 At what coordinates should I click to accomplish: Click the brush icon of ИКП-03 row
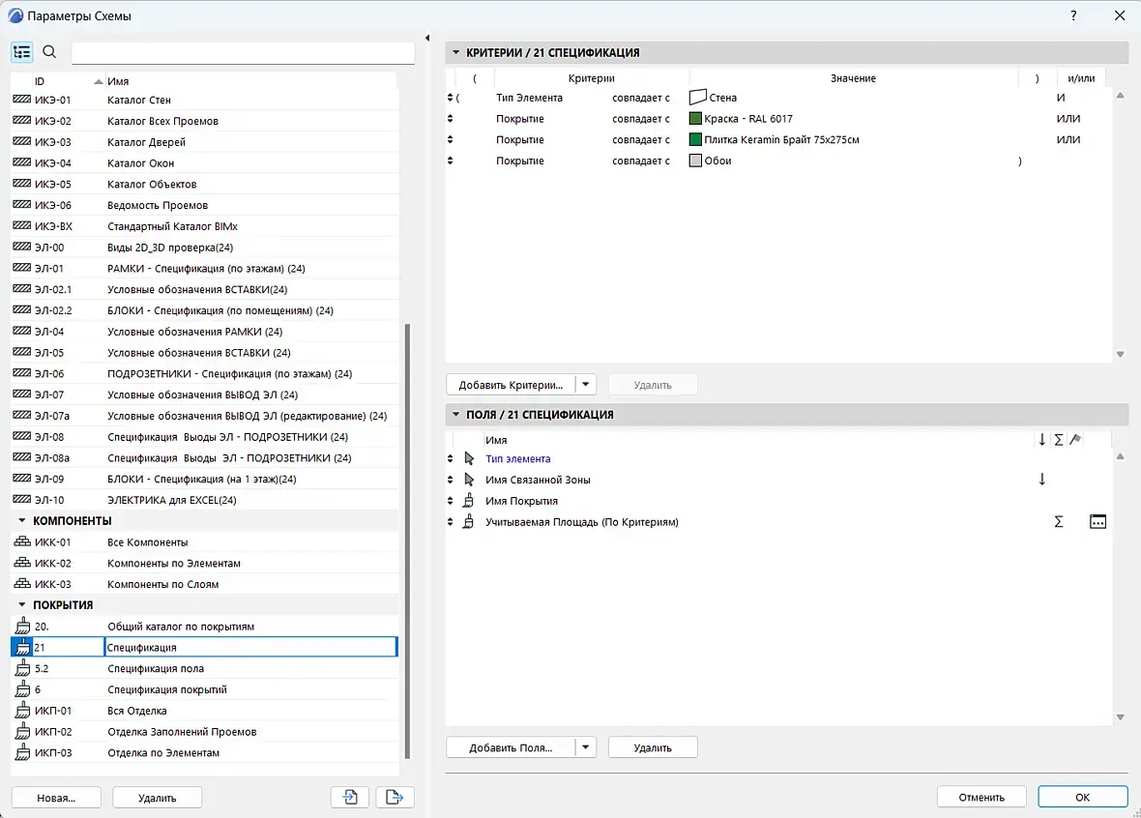point(22,752)
